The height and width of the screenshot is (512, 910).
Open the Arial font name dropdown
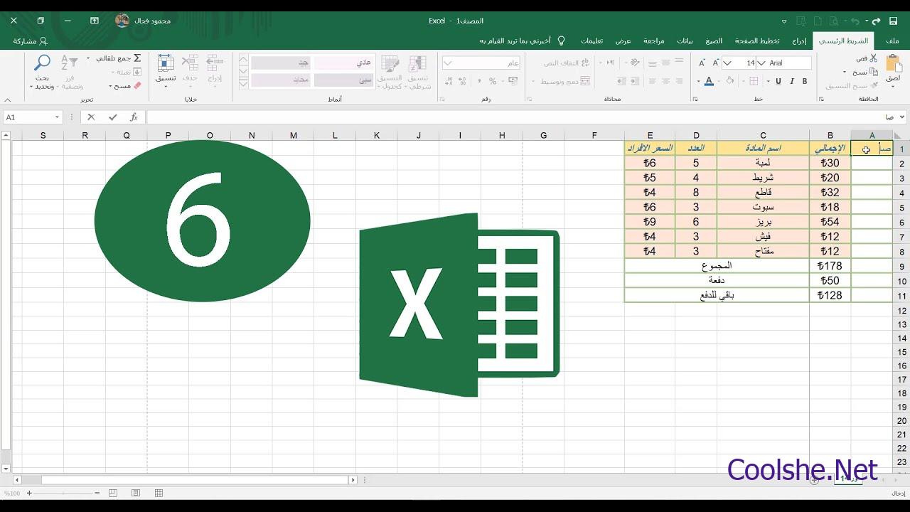(x=761, y=63)
